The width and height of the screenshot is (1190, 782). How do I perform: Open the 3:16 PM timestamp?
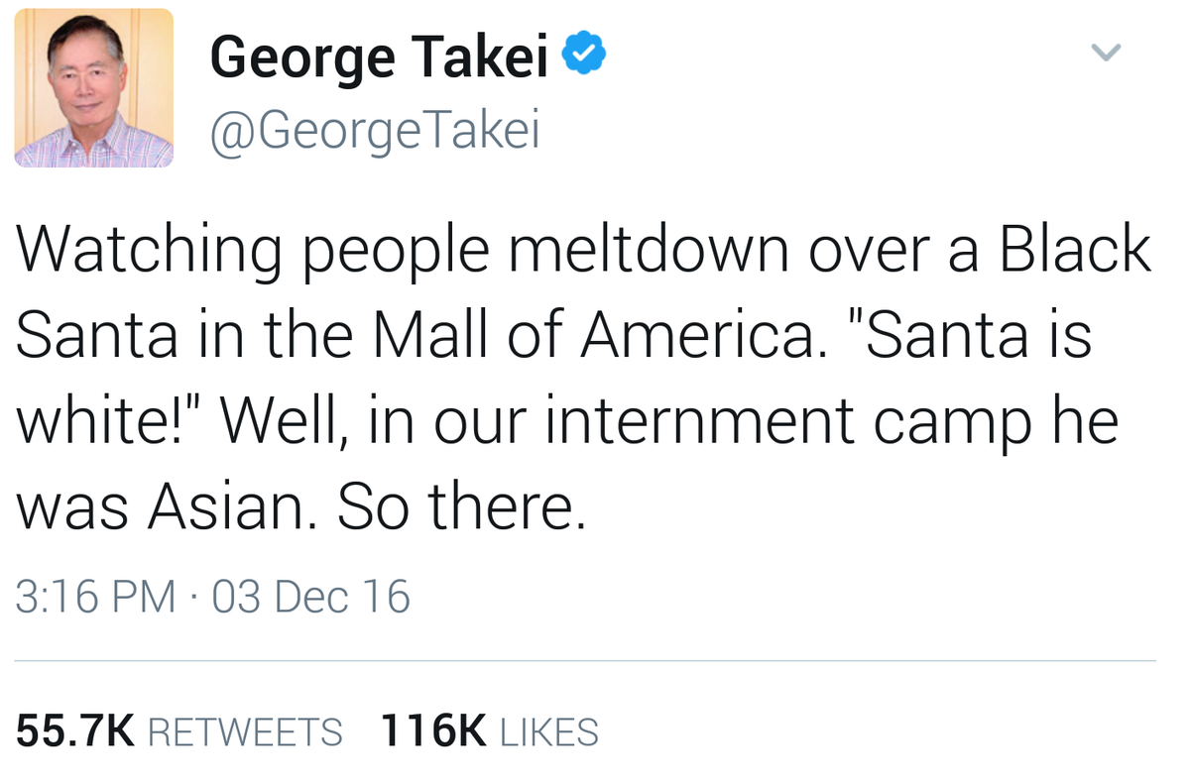point(96,597)
